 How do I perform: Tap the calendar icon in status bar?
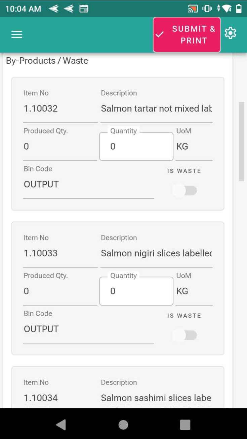coord(84,9)
